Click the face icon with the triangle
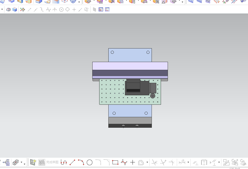The width and height of the screenshot is (248, 169). tap(100, 1)
